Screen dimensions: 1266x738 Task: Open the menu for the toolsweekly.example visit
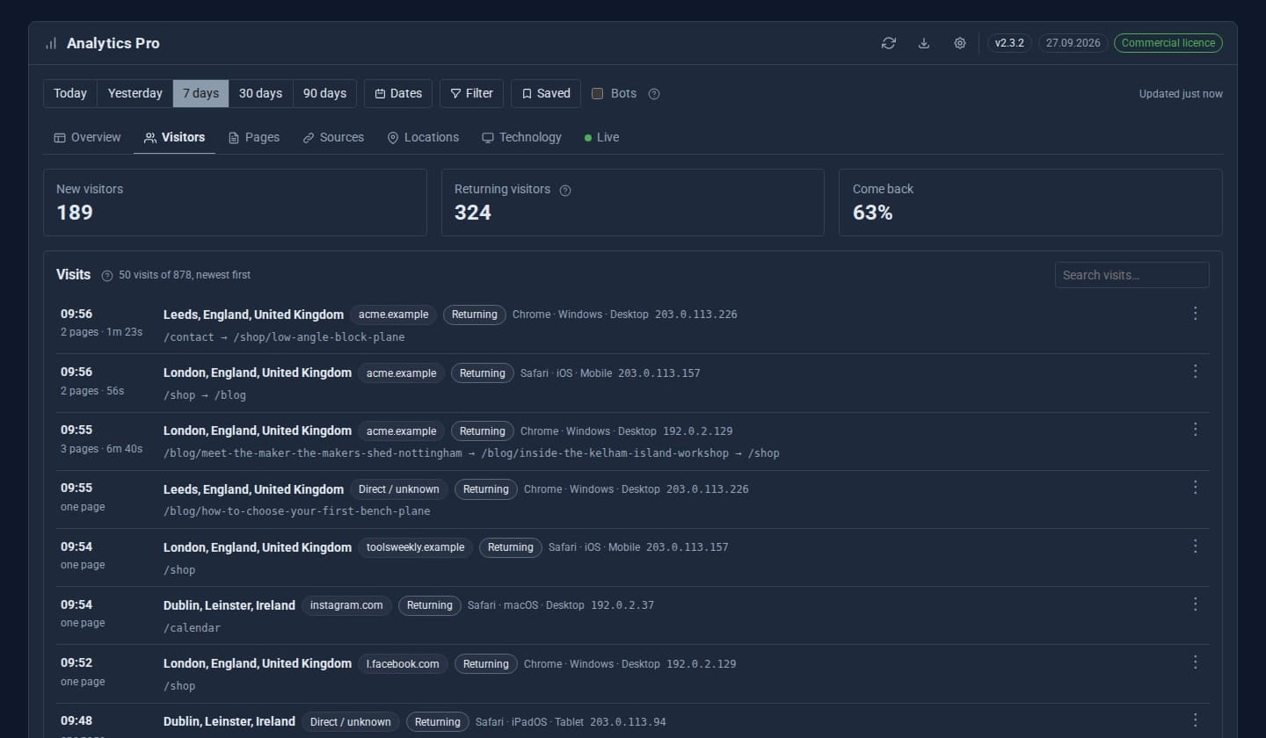click(x=1195, y=546)
